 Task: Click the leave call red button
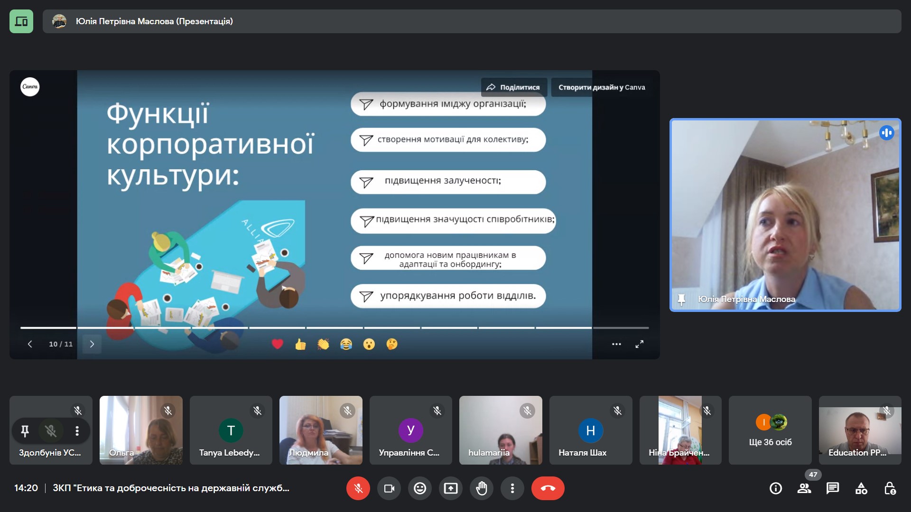point(548,488)
